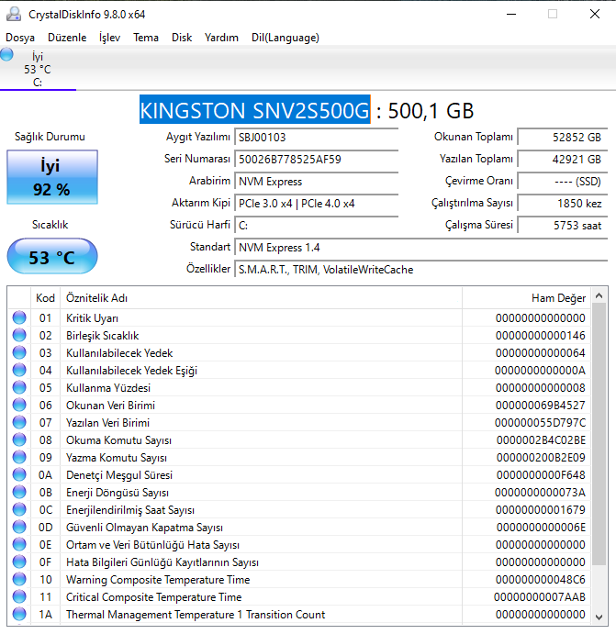Click raw value 0000000007AAB
The width and height of the screenshot is (616, 634).
point(540,596)
